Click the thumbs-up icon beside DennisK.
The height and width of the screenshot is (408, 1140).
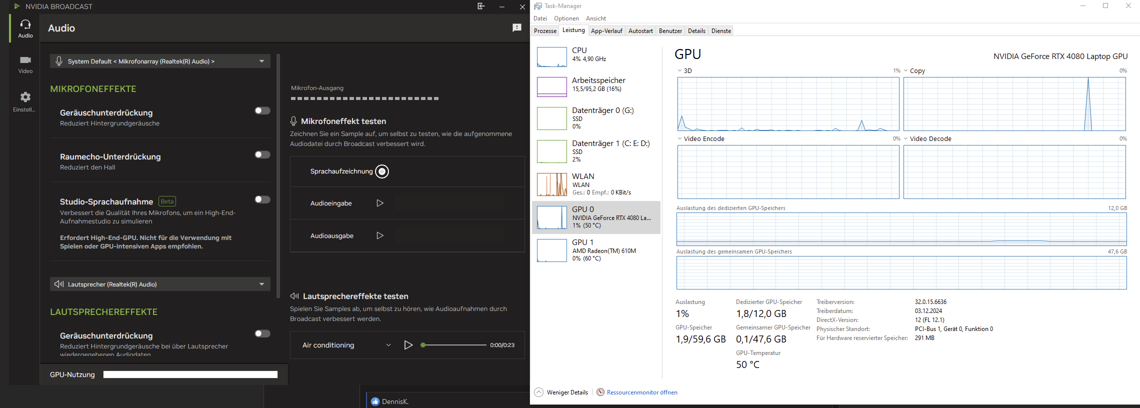click(x=375, y=401)
